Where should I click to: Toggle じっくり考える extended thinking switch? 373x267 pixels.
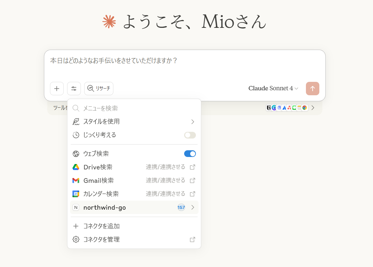(190, 135)
